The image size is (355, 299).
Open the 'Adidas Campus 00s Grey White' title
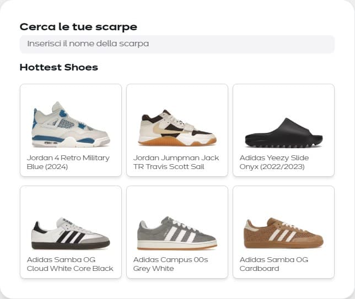point(170,264)
